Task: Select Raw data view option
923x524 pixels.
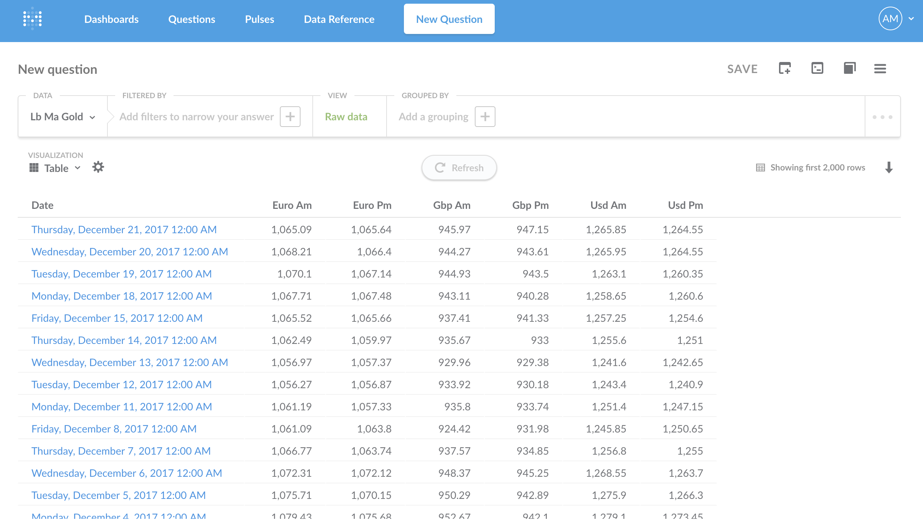Action: [346, 117]
